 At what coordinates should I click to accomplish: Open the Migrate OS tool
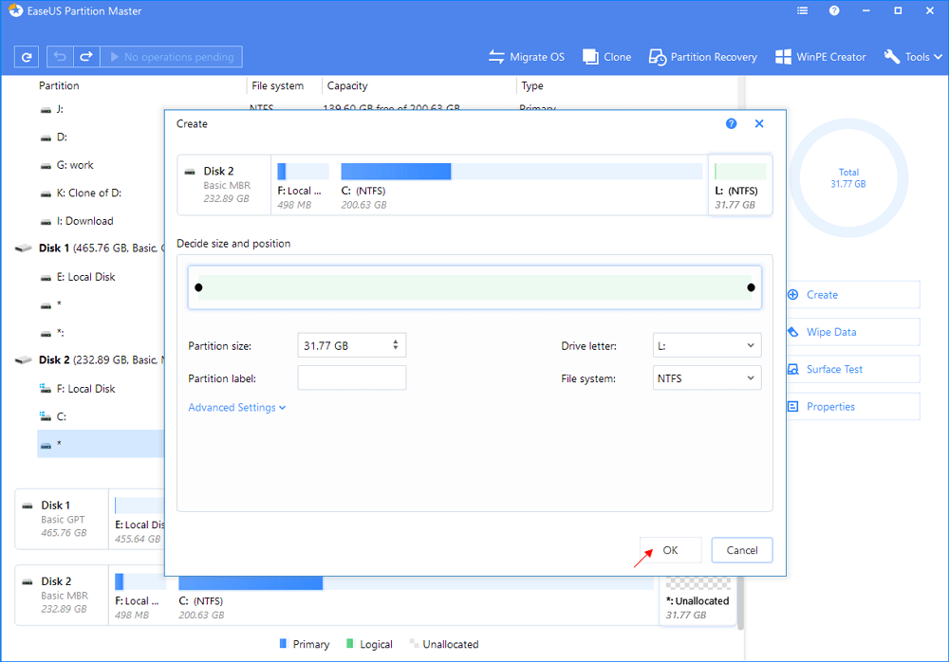point(526,57)
